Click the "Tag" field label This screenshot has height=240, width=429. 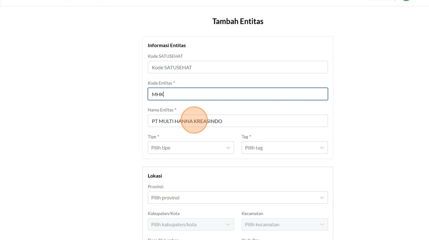[245, 137]
